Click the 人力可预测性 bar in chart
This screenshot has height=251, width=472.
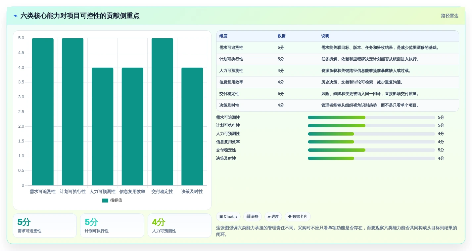103,127
